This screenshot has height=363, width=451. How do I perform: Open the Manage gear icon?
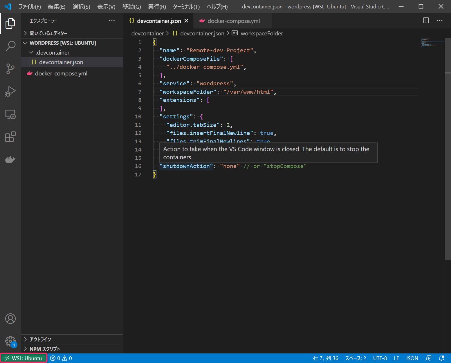(10, 341)
